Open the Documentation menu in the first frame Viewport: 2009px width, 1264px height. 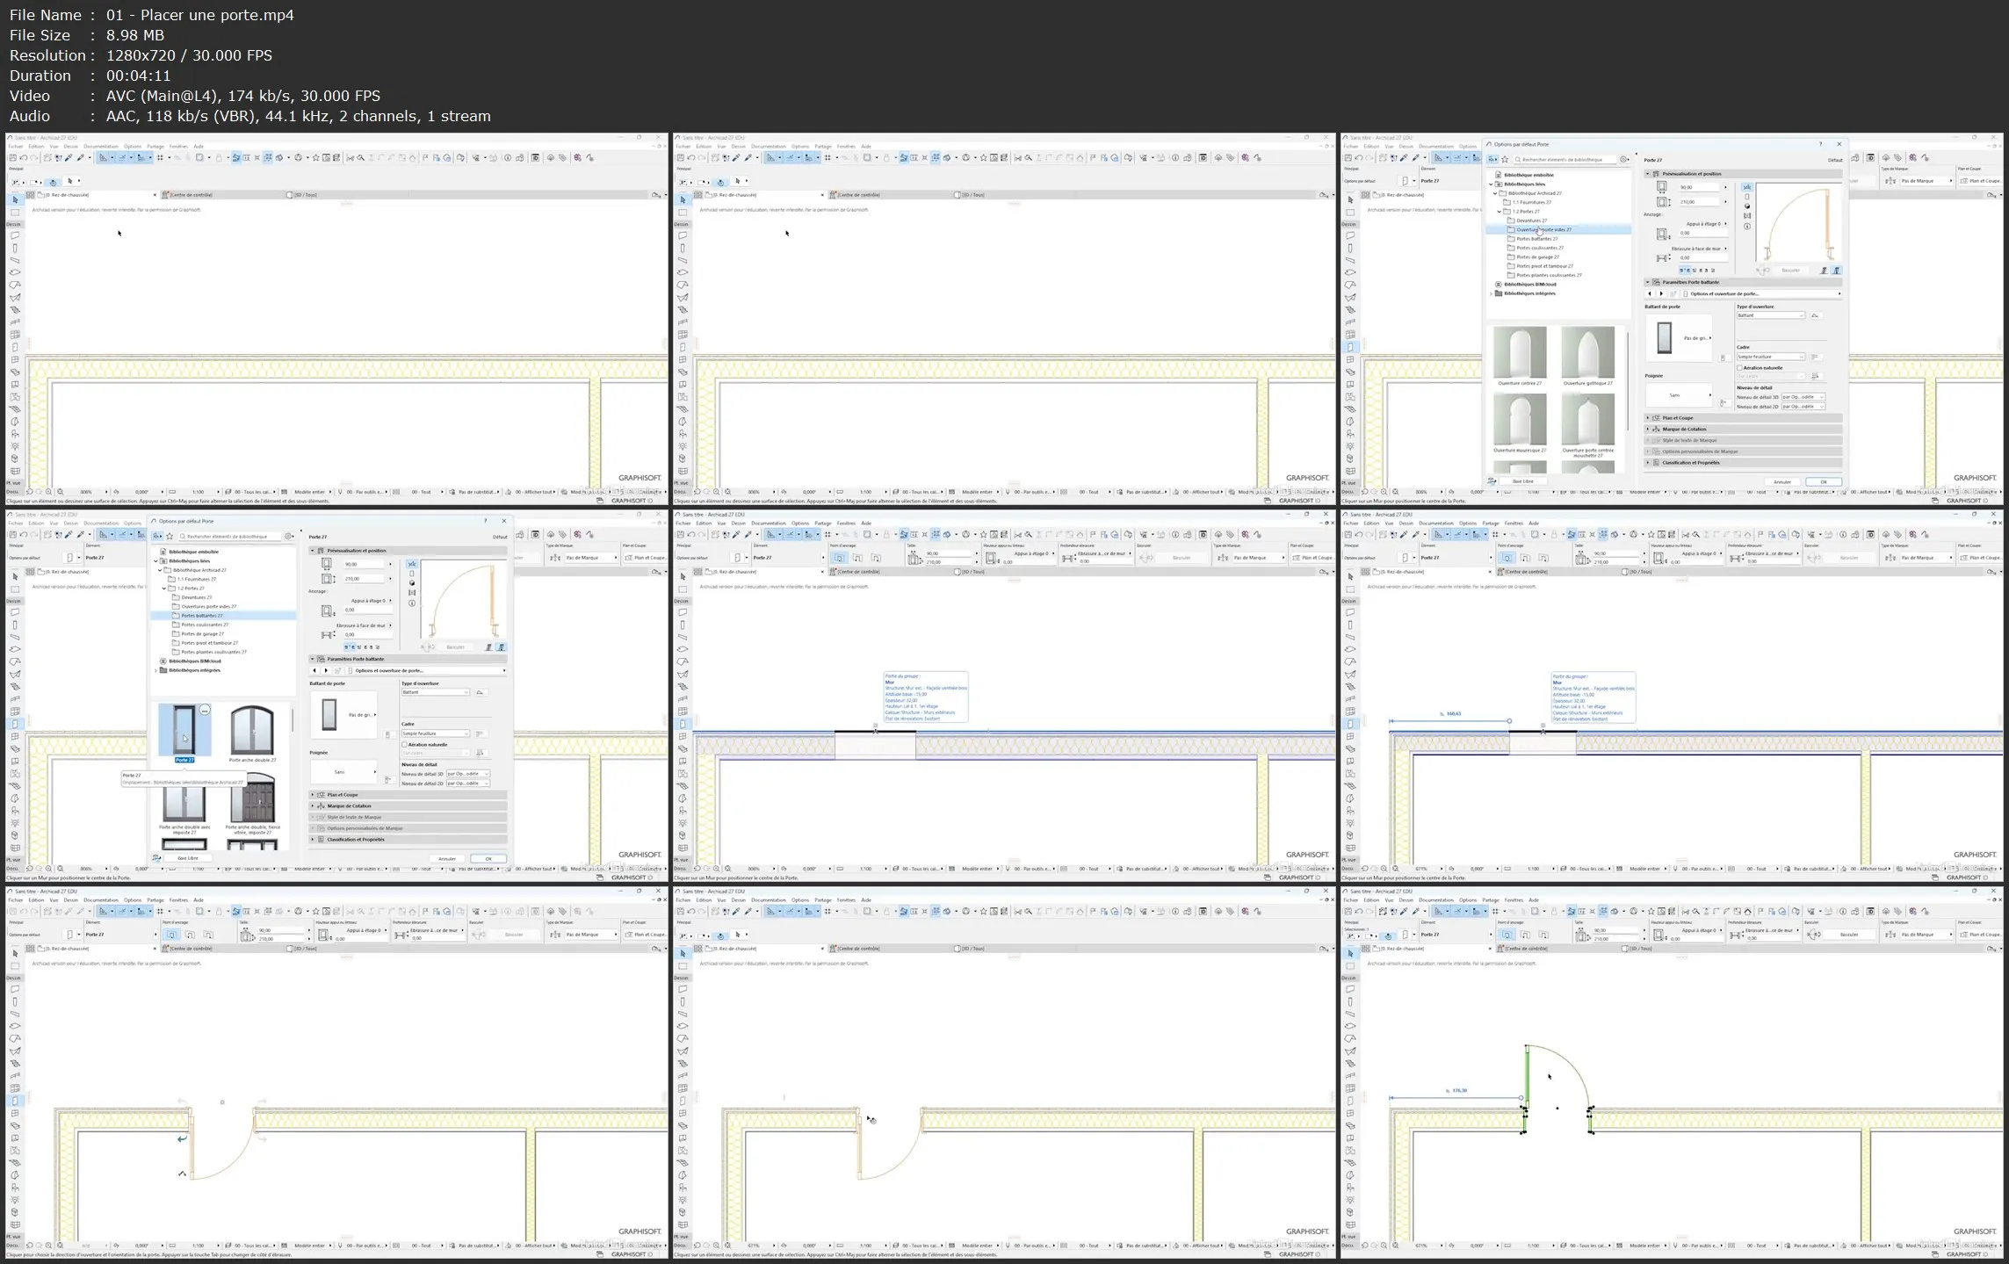101,147
